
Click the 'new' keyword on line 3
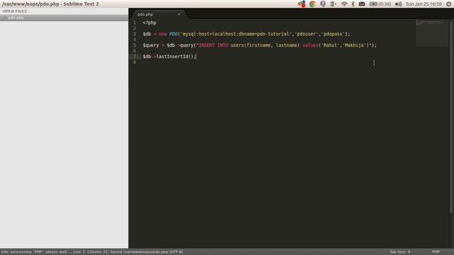pyautogui.click(x=162, y=34)
